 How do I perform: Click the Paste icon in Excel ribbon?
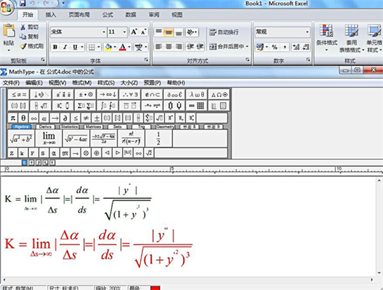[9, 31]
